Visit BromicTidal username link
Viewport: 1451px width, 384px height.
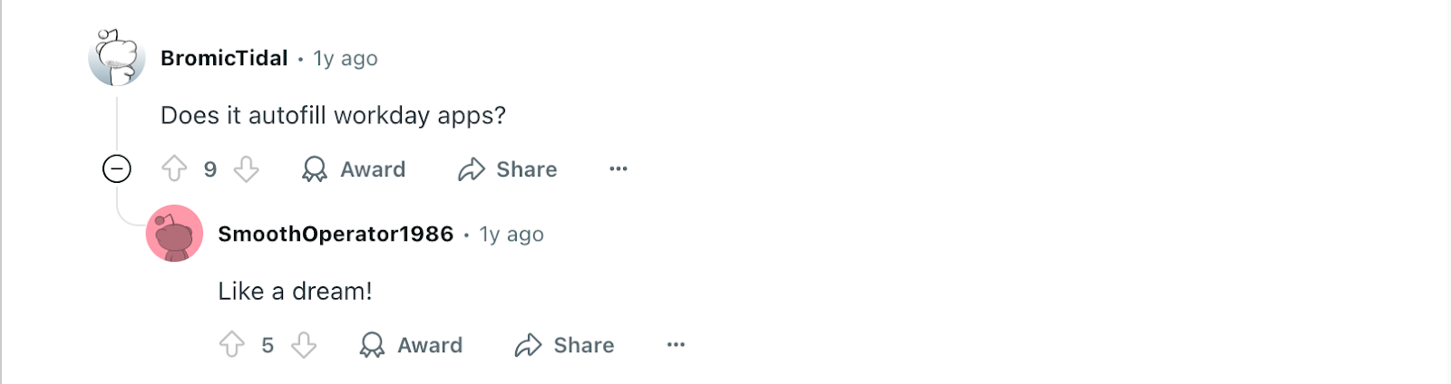click(x=224, y=58)
